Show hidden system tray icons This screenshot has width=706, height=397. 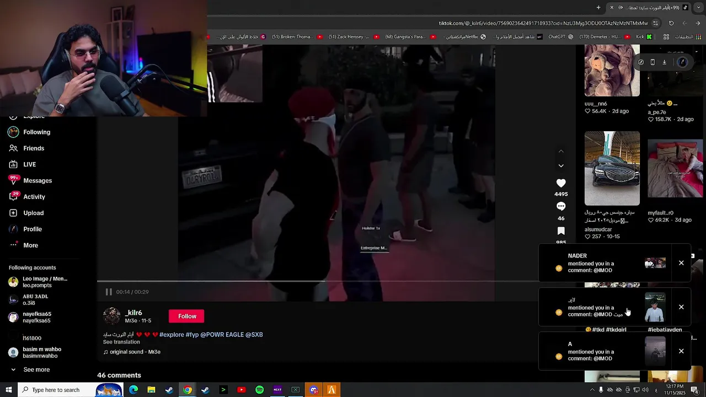[x=592, y=390]
